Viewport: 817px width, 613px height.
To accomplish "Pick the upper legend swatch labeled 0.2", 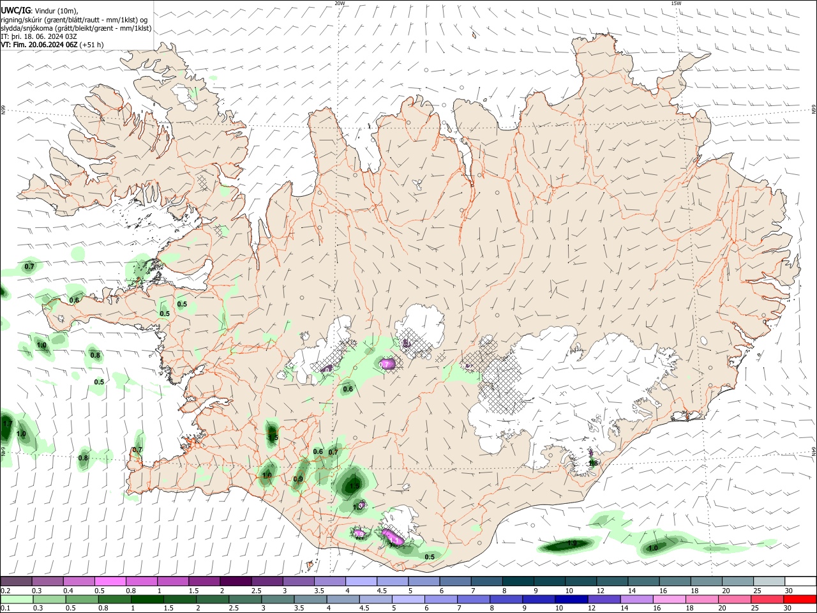I will click(x=16, y=581).
